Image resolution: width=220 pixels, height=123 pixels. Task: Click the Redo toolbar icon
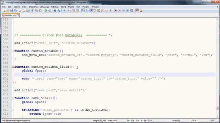(x=49, y=11)
